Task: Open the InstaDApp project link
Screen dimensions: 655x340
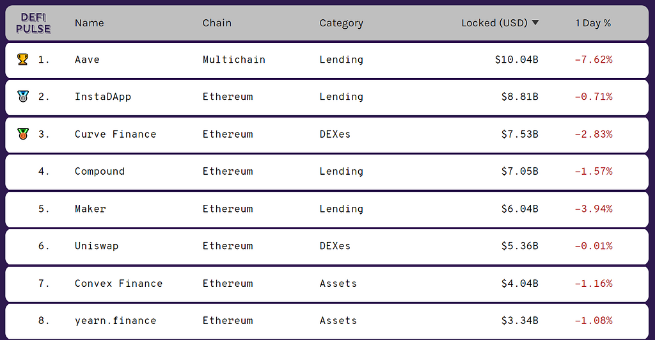Action: 102,97
